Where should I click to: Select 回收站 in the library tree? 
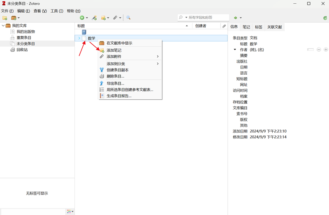click(x=22, y=50)
